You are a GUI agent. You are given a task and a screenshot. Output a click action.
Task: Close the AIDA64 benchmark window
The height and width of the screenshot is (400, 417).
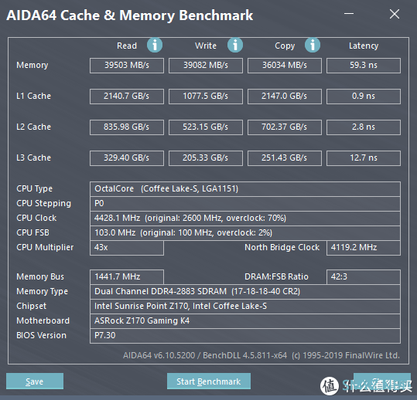click(395, 14)
